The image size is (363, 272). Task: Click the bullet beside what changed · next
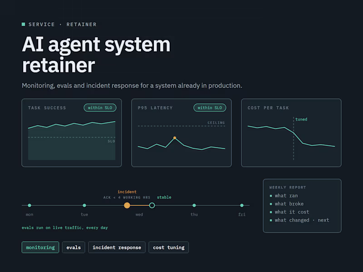(x=271, y=220)
